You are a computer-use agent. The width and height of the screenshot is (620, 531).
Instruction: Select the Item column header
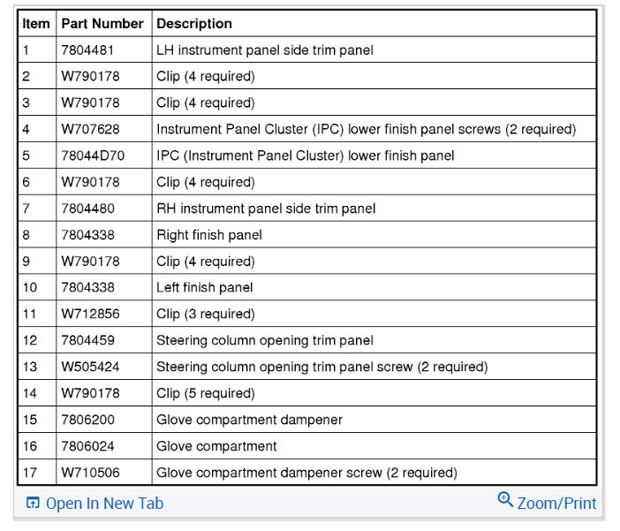(x=36, y=24)
